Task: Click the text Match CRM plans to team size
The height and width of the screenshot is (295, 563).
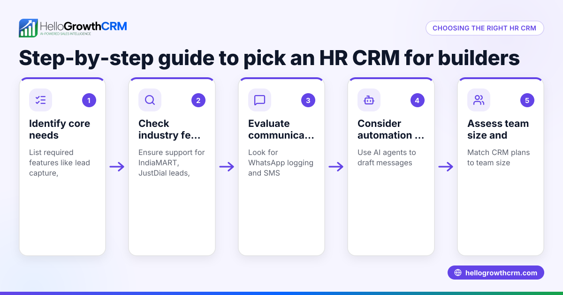Action: (498, 158)
